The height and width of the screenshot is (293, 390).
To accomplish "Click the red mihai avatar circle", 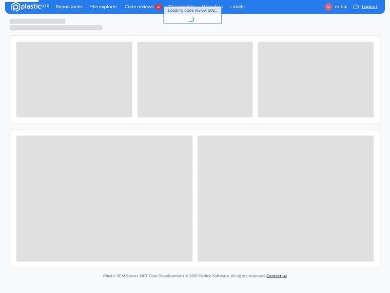I will (x=329, y=6).
